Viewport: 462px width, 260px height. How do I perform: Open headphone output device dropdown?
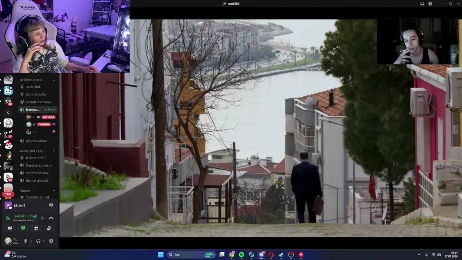(x=44, y=241)
